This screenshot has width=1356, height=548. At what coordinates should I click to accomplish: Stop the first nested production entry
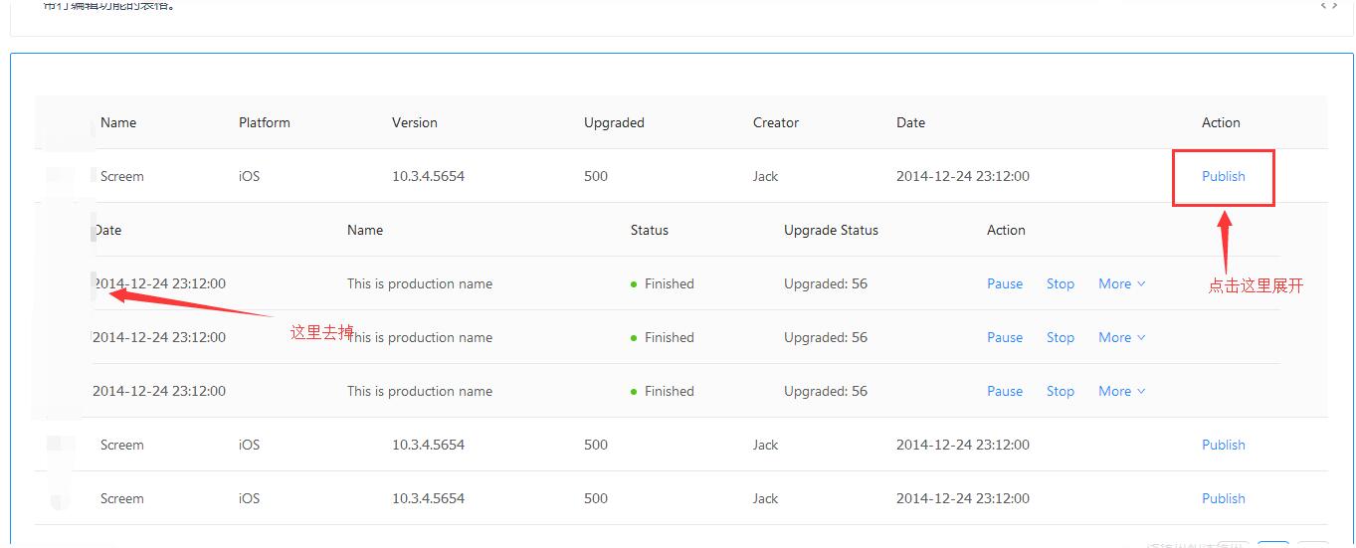pyautogui.click(x=1060, y=283)
